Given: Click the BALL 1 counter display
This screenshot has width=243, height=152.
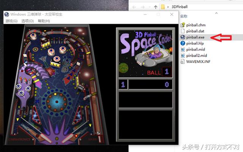Looking at the screenshot, I should [x=159, y=72].
